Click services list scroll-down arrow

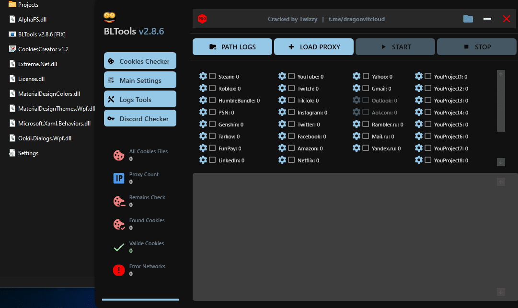pos(501,162)
